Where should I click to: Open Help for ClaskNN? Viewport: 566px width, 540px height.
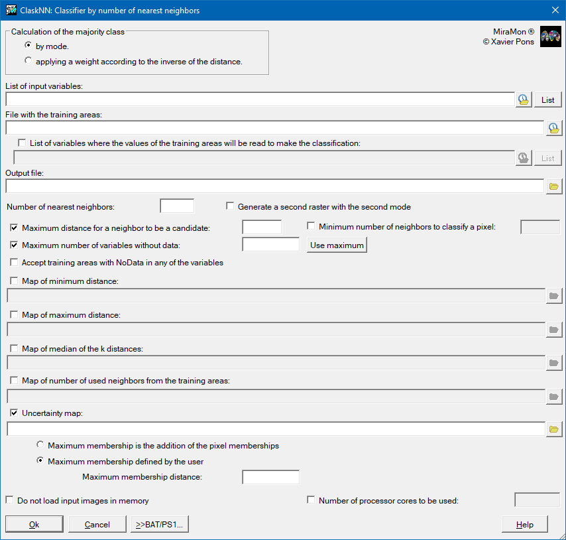point(524,524)
